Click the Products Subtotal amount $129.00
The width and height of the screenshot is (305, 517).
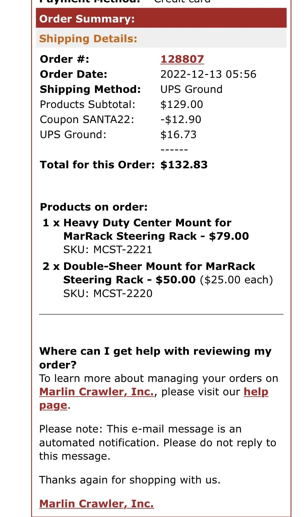(x=182, y=104)
